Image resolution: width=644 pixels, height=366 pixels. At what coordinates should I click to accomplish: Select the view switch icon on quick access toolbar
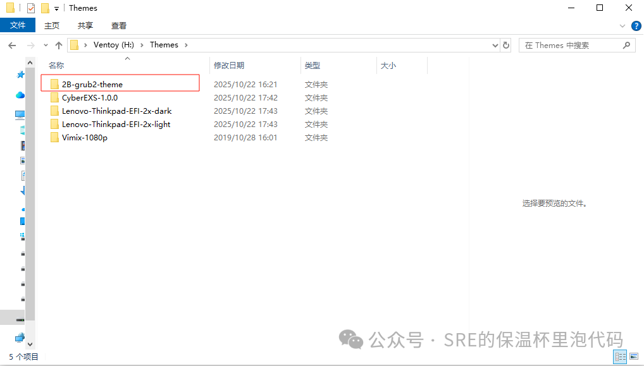tap(30, 8)
